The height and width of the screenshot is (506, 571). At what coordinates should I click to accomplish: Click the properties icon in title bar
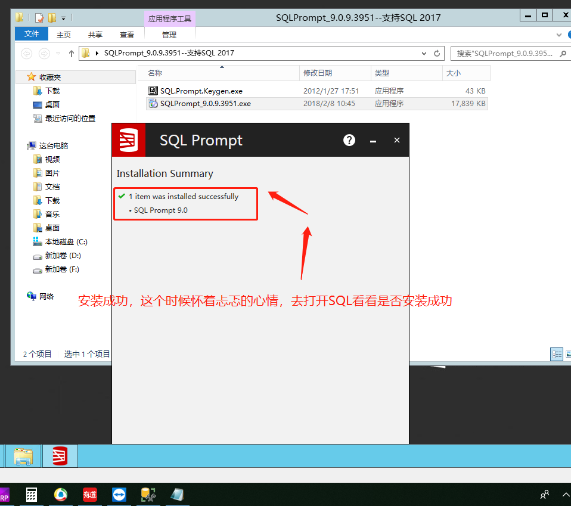pyautogui.click(x=39, y=17)
